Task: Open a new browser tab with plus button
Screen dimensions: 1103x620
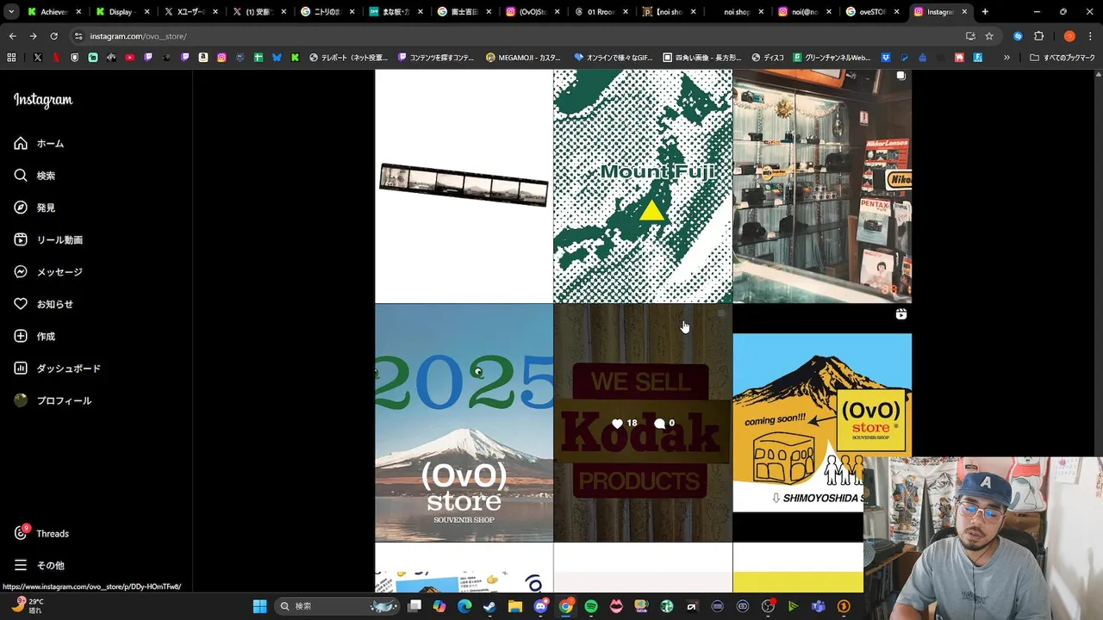Action: pos(985,12)
